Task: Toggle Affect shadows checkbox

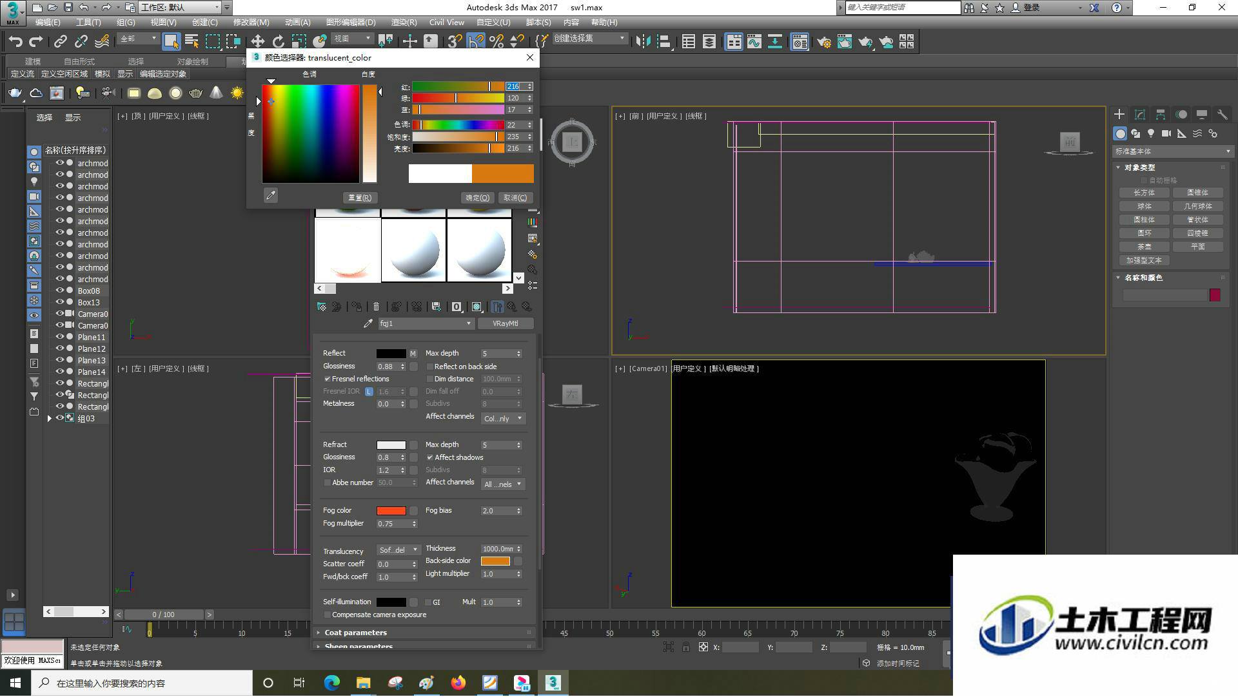Action: [430, 457]
